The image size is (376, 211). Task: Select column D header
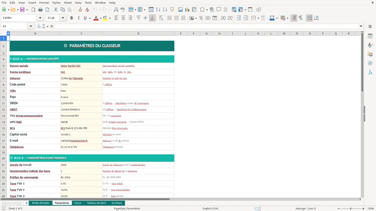pos(138,33)
